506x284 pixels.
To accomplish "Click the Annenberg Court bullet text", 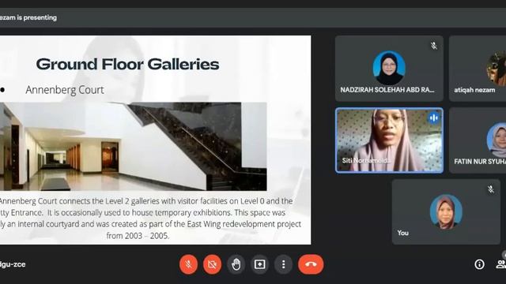I will pyautogui.click(x=65, y=90).
